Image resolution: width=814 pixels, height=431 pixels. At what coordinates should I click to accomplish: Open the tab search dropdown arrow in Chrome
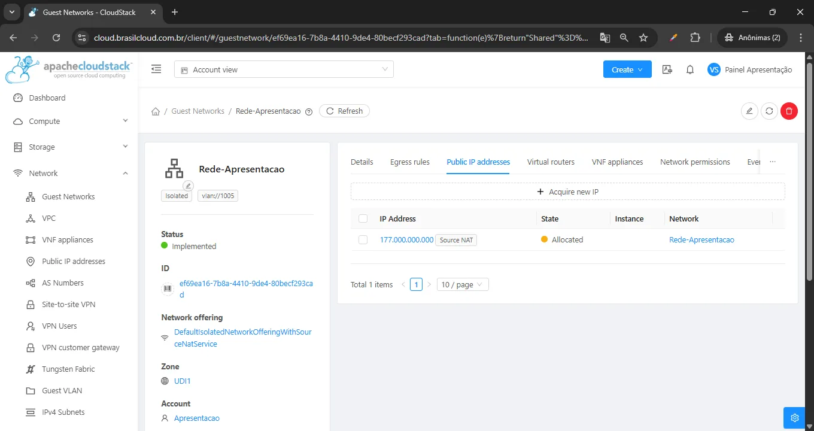coord(11,12)
